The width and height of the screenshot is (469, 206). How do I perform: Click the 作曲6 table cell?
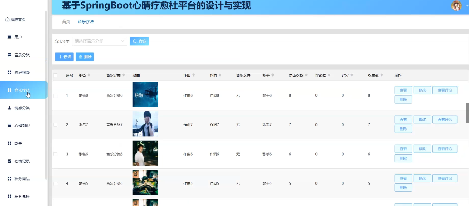click(x=188, y=154)
